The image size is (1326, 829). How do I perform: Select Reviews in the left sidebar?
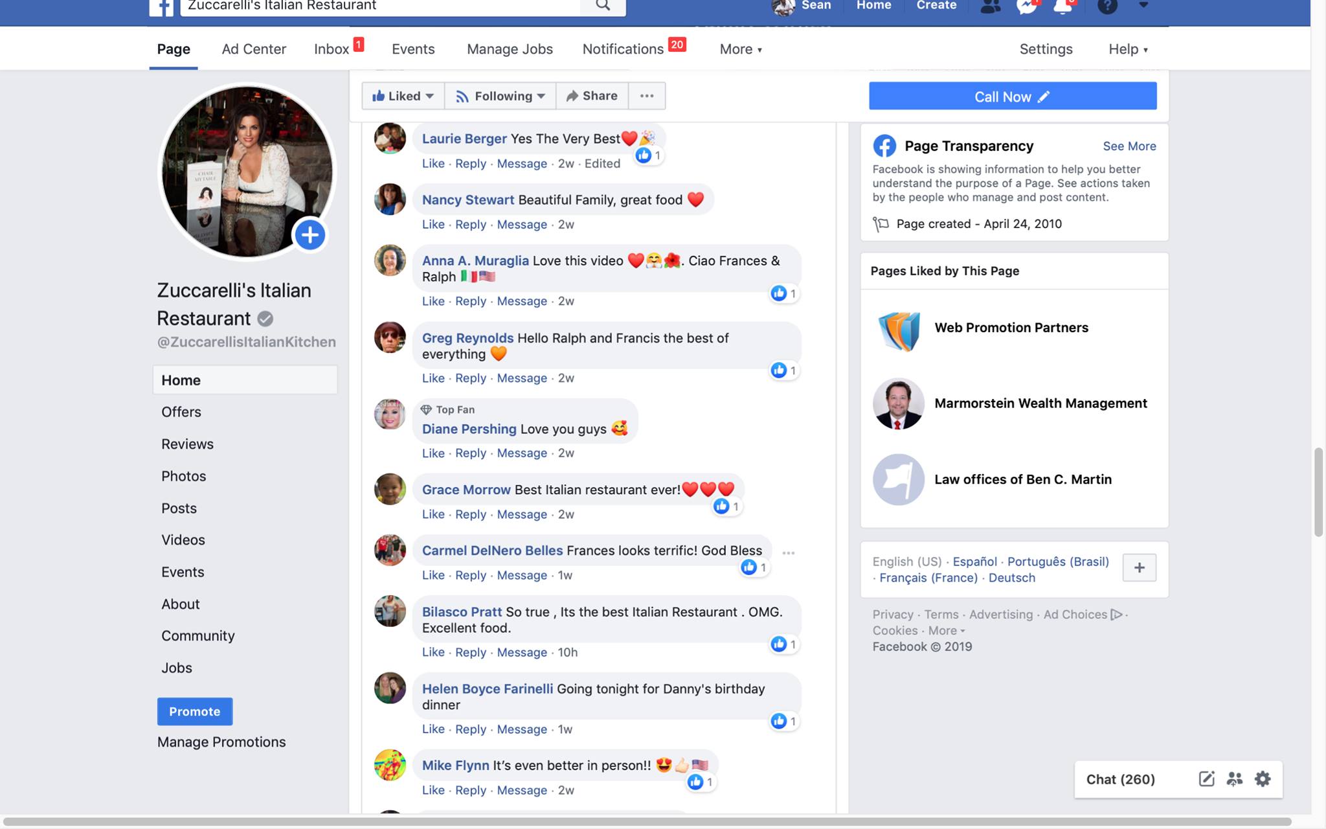187,444
